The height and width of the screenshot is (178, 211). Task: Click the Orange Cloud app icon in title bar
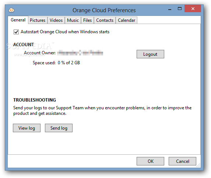click(x=11, y=10)
